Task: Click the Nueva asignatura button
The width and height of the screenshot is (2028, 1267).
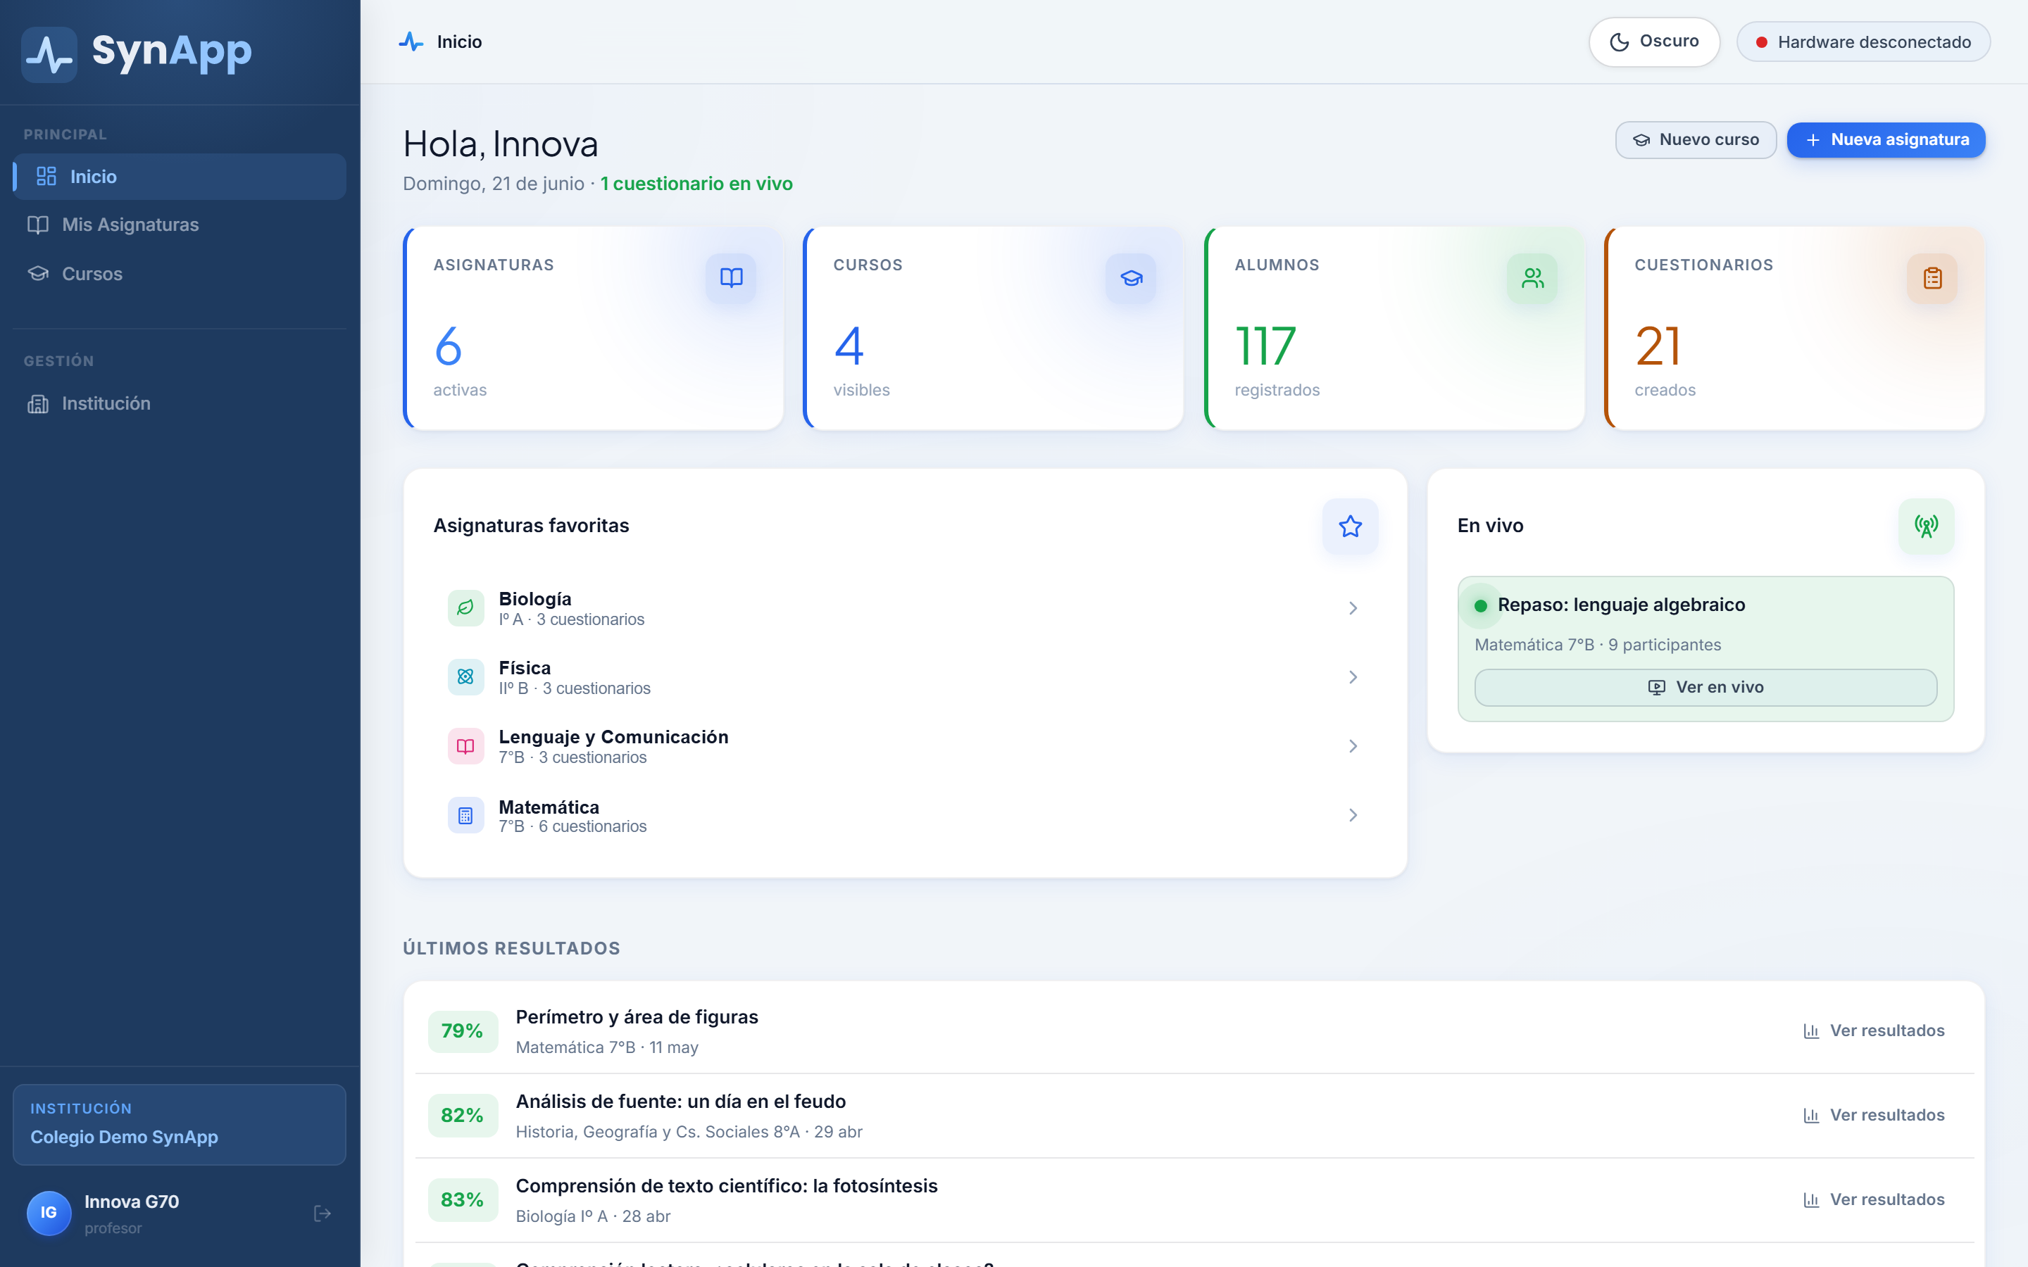Action: pos(1886,140)
